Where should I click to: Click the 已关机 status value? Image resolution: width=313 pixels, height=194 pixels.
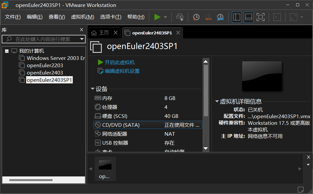255,110
